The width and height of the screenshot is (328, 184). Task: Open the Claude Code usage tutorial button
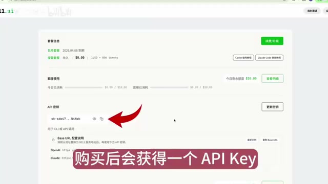(269, 58)
